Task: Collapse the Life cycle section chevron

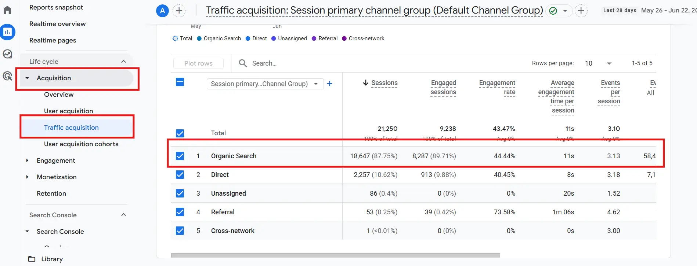Action: [124, 62]
